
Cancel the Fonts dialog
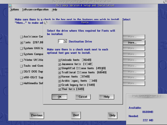pyautogui.click(x=83, y=97)
